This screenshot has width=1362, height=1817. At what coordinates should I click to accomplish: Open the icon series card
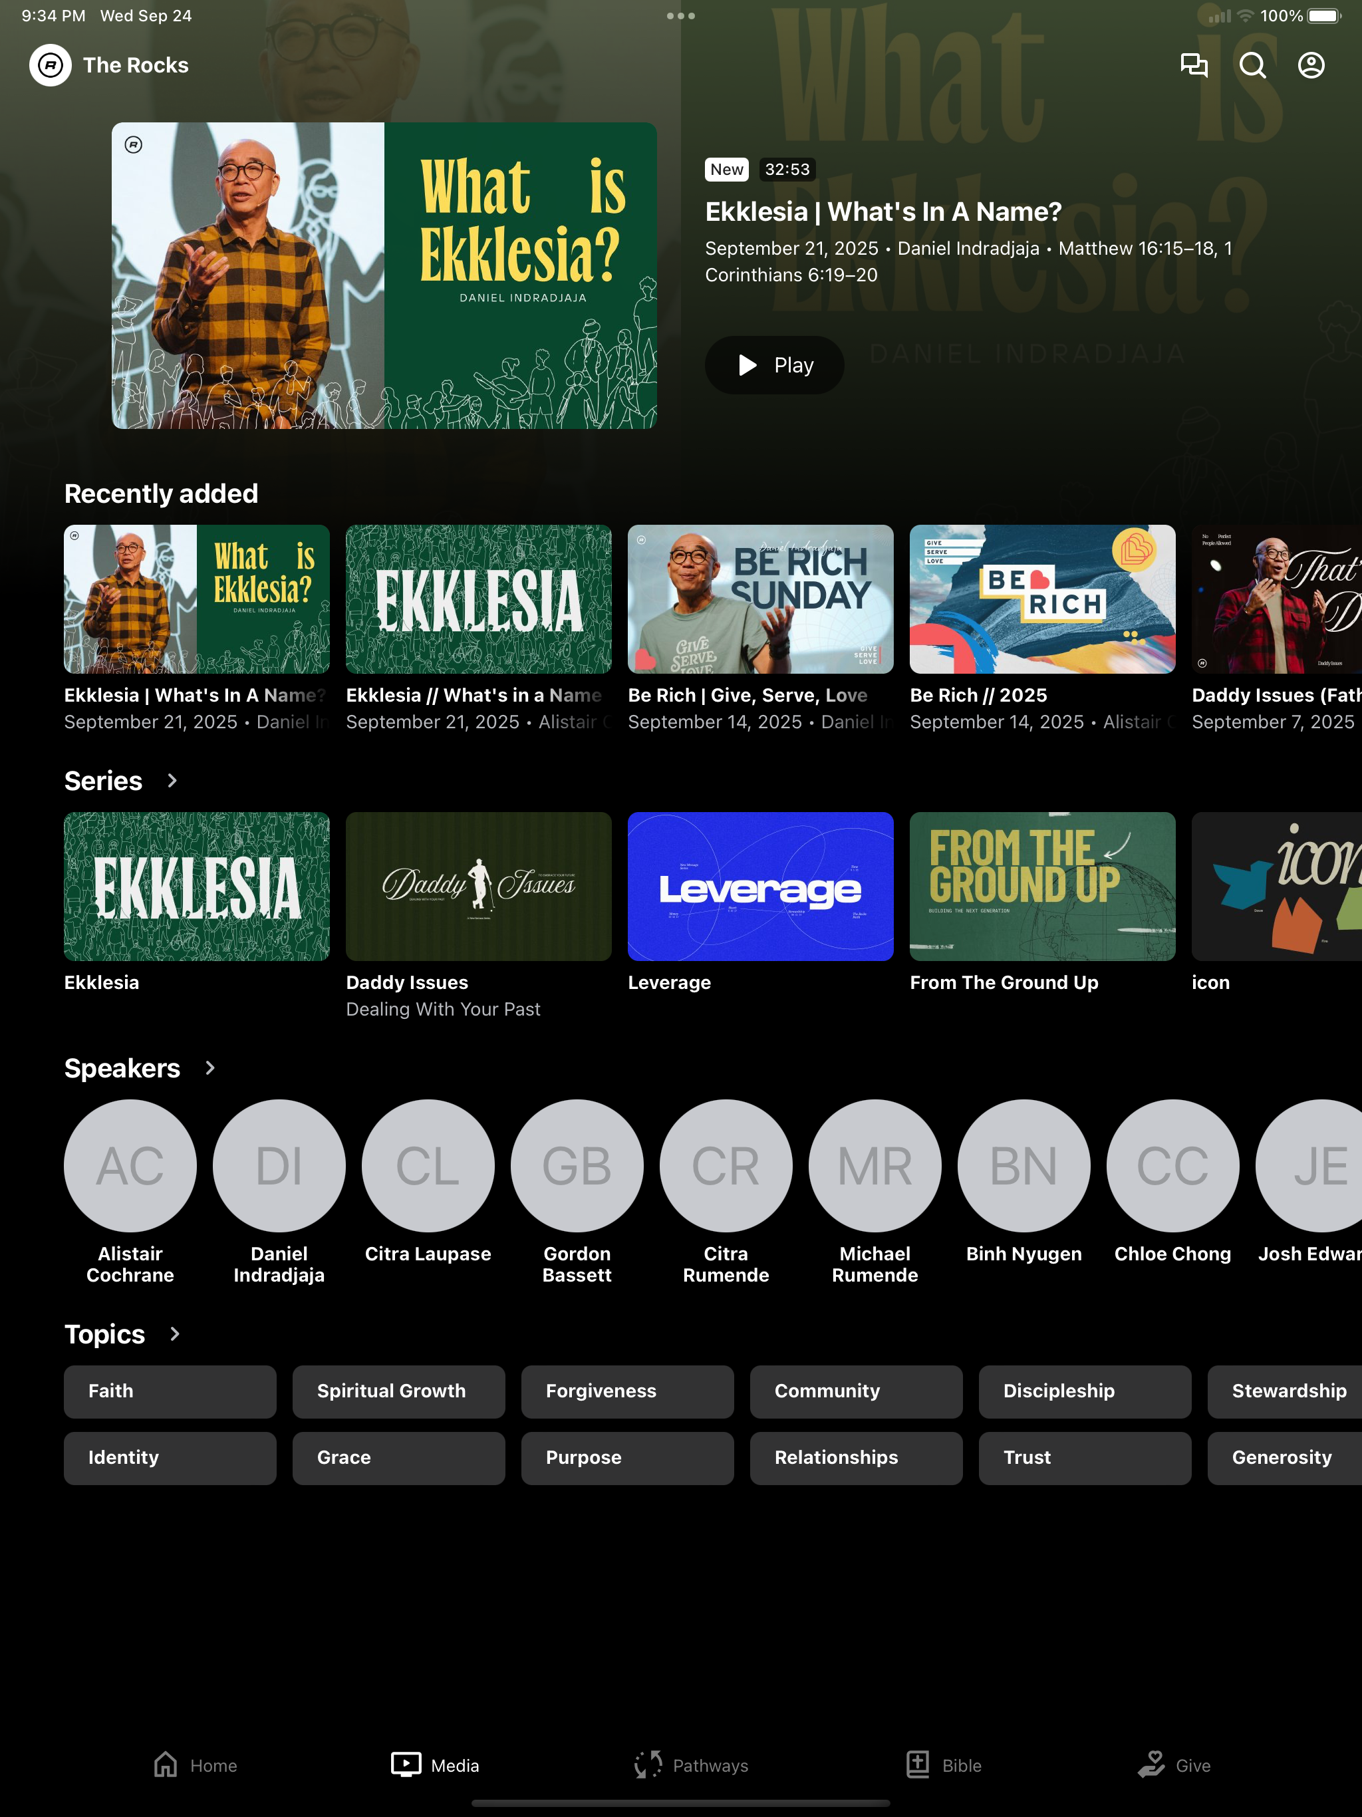coord(1277,887)
